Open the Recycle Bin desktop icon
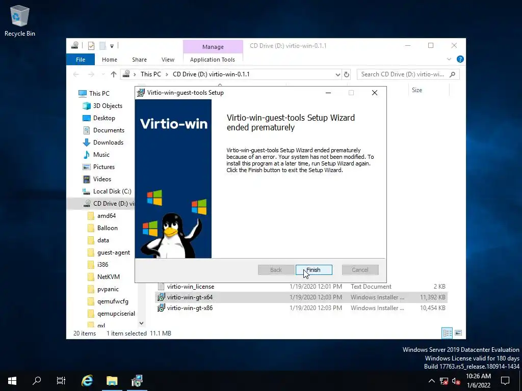The image size is (522, 391). (x=20, y=20)
